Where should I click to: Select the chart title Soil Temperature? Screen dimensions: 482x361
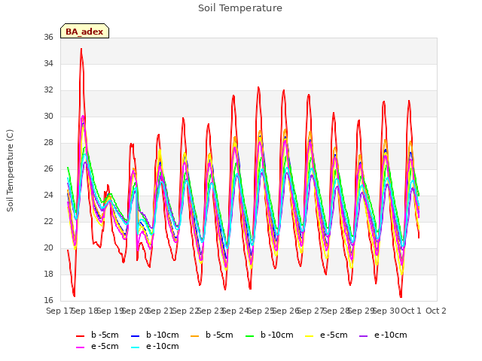(x=240, y=8)
